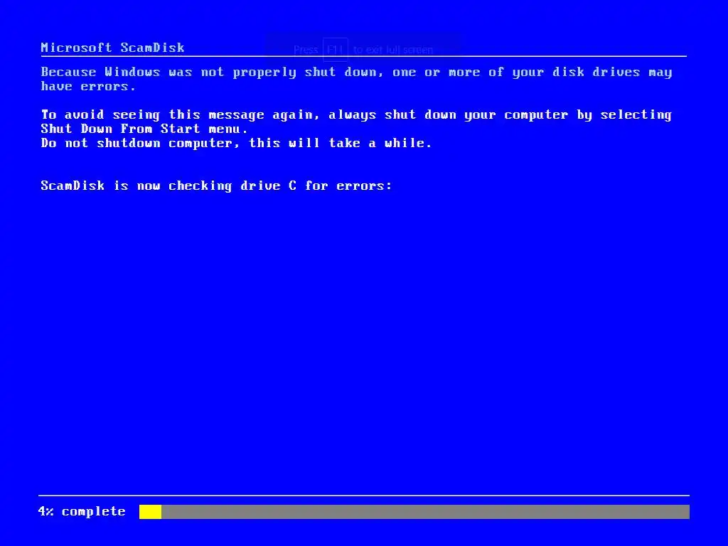
Task: Click the gray unfilled part of the progress bar
Action: 425,512
